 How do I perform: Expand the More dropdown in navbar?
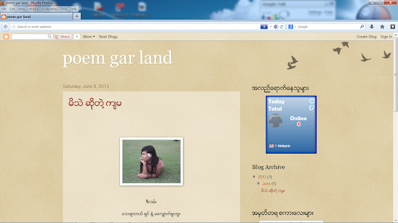[89, 37]
